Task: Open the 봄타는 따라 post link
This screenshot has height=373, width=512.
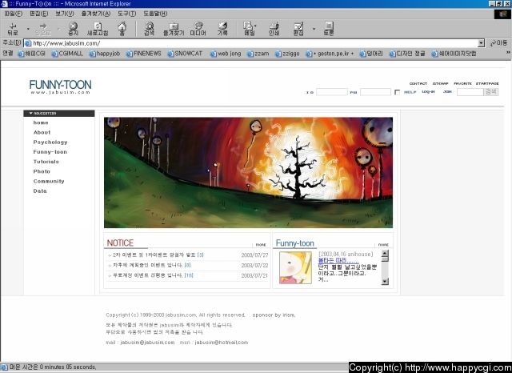Action: (x=338, y=261)
